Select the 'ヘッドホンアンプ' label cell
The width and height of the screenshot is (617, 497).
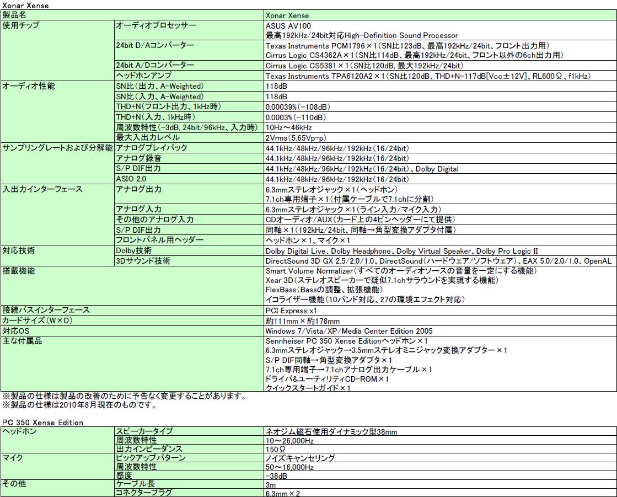(189, 76)
